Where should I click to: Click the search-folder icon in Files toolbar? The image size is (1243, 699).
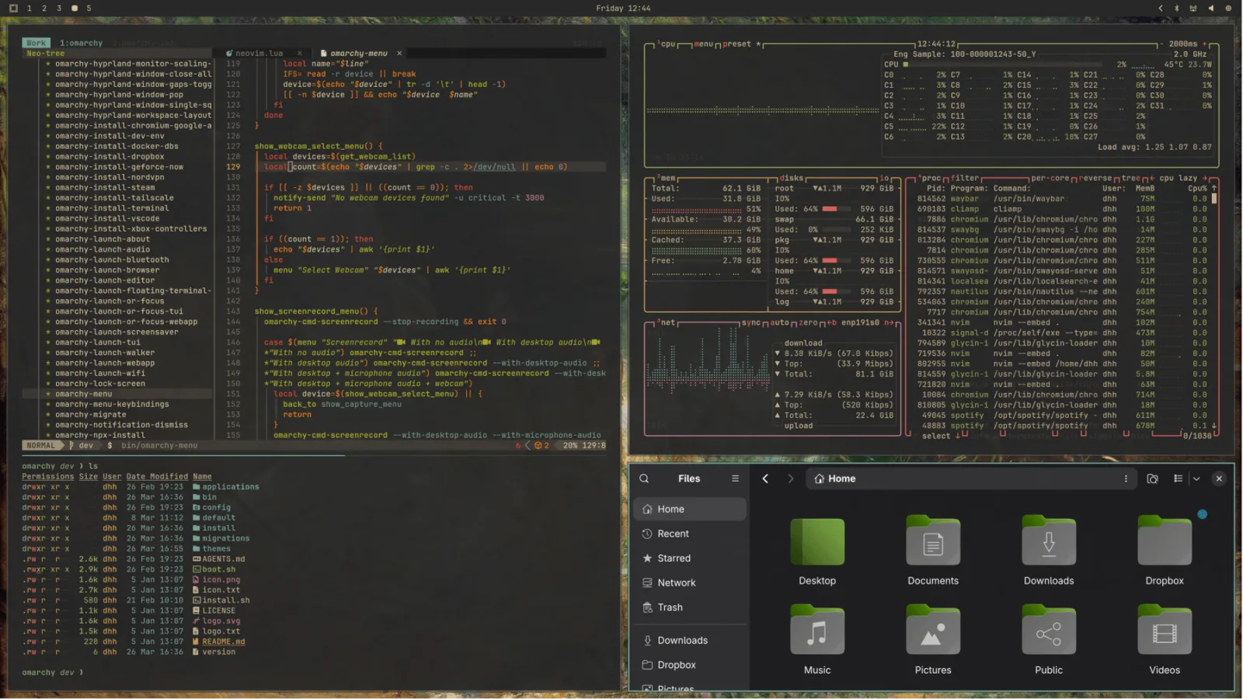pos(1152,478)
